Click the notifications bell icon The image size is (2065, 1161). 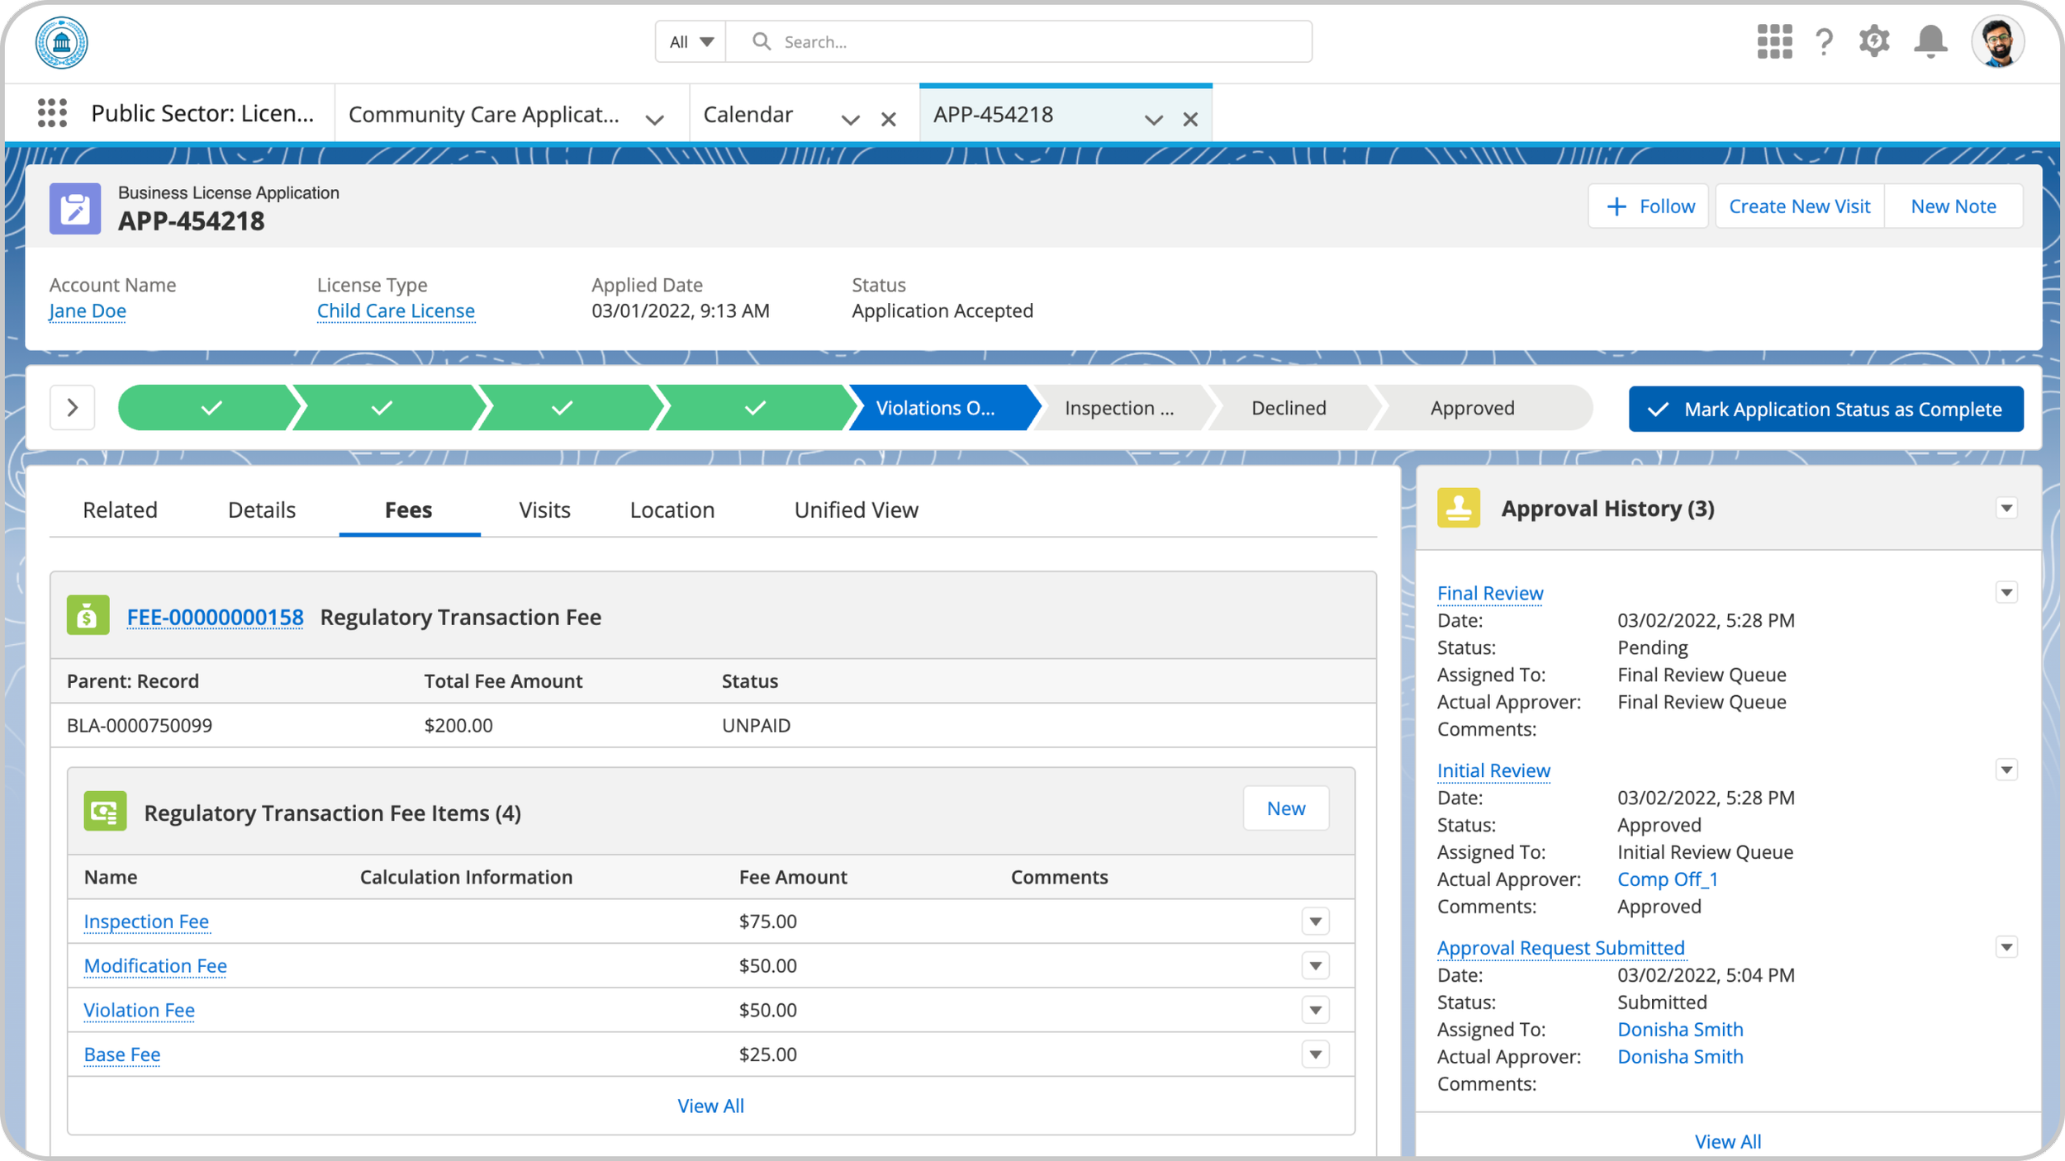tap(1930, 41)
